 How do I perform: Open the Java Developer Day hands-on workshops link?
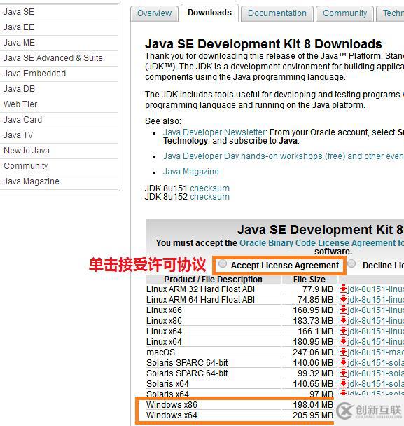pos(283,156)
